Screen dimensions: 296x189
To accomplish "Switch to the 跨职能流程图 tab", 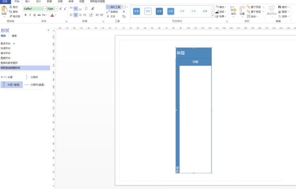I will [x=97, y=2].
